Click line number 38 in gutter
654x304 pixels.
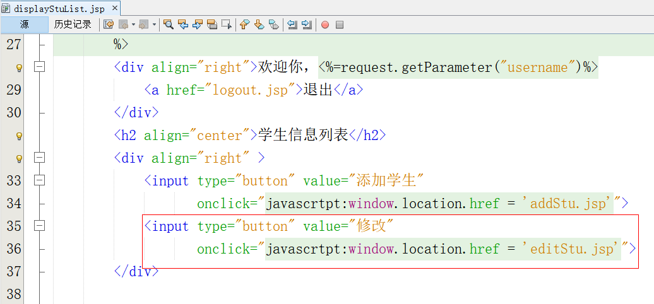point(14,294)
